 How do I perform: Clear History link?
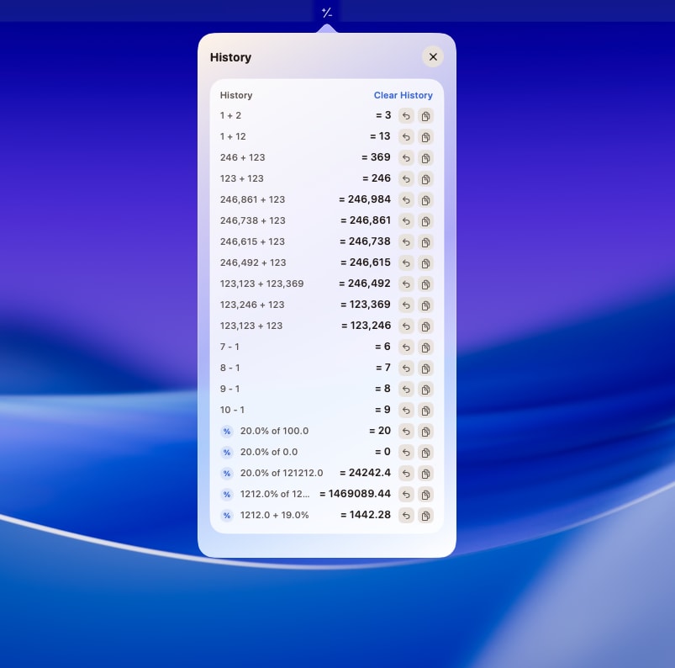[x=403, y=95]
